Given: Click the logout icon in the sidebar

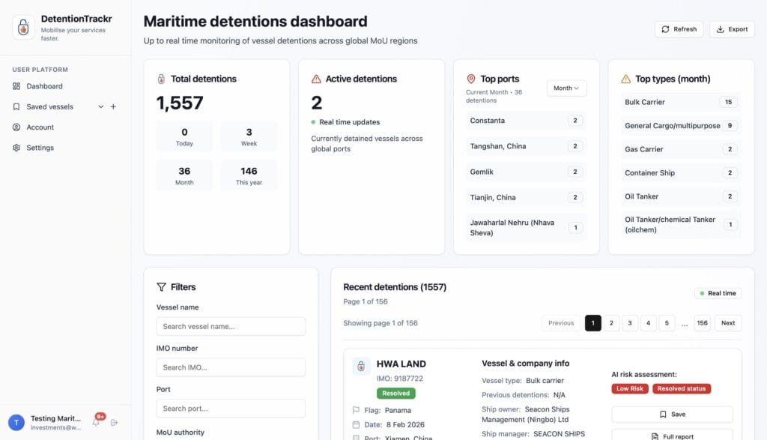Looking at the screenshot, I should pos(114,422).
